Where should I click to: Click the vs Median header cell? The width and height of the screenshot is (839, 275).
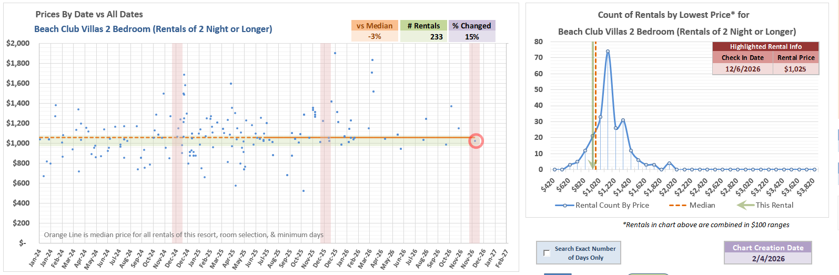[375, 26]
